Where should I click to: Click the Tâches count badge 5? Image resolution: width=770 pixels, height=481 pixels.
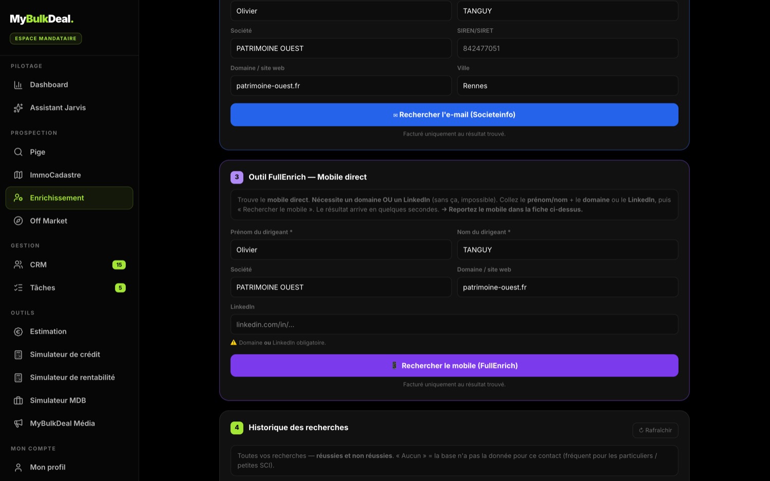(120, 288)
